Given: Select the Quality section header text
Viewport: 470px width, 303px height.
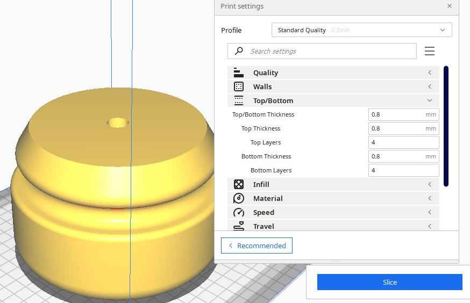Looking at the screenshot, I should (266, 73).
